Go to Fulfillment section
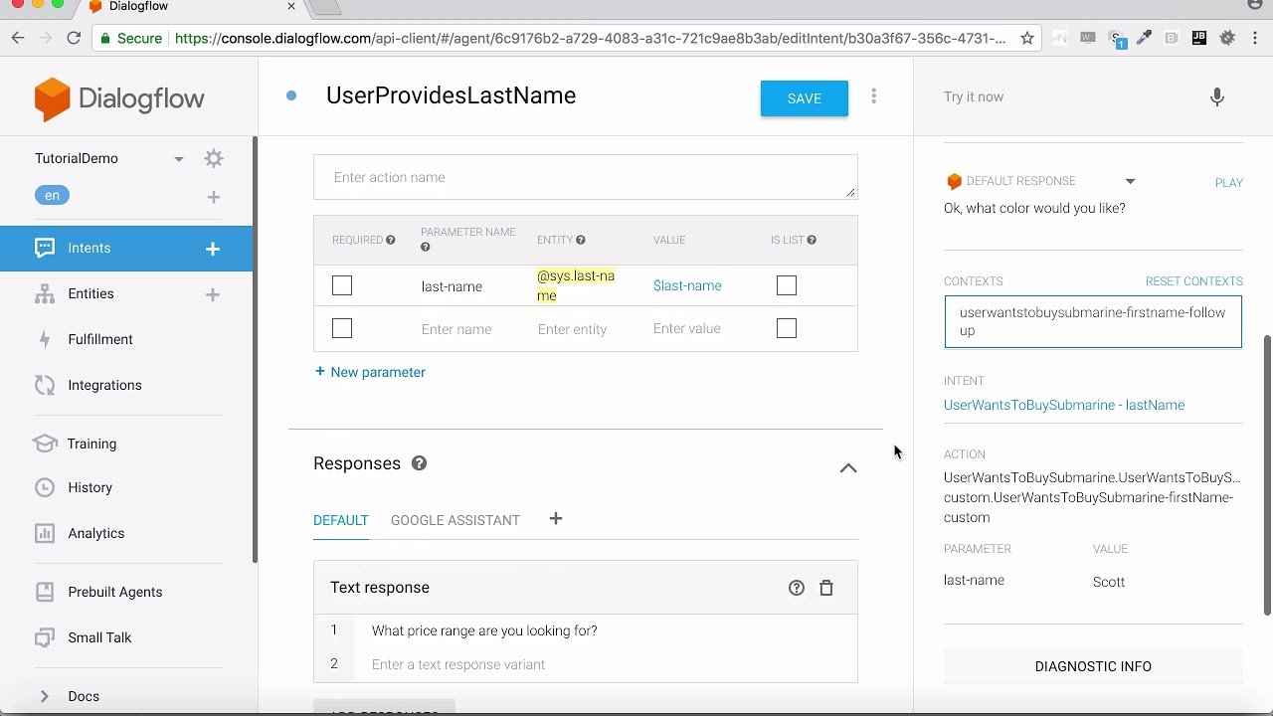 [99, 339]
